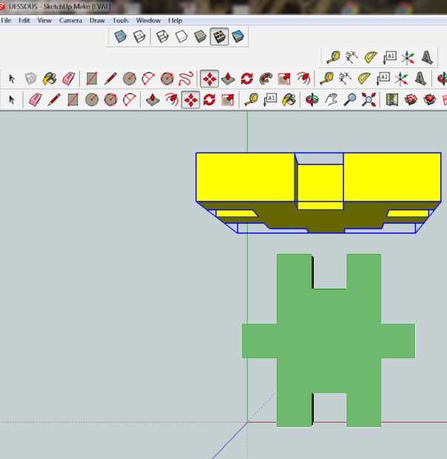Pick Protractor in top-right Construction toolbar
The image size is (447, 459).
point(371,57)
